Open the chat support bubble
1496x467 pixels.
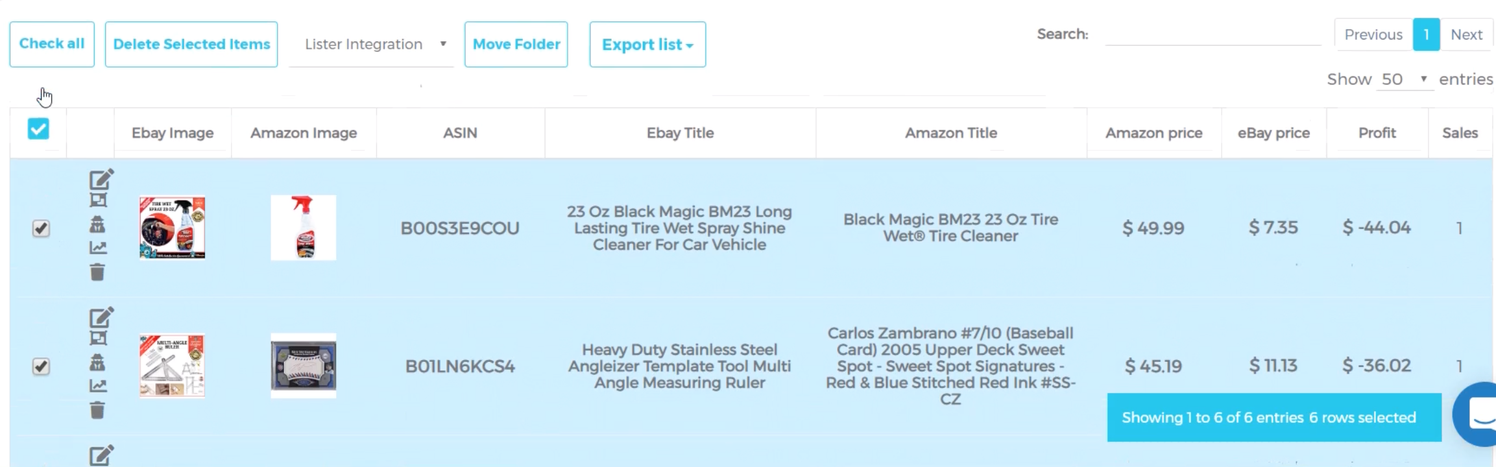[1476, 414]
